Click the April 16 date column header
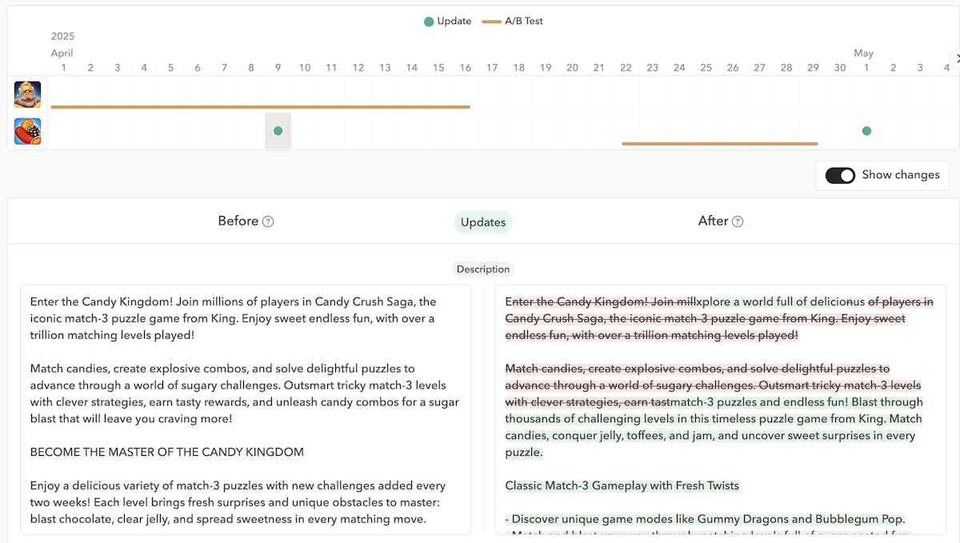Viewport: 960px width, 543px height. (465, 68)
